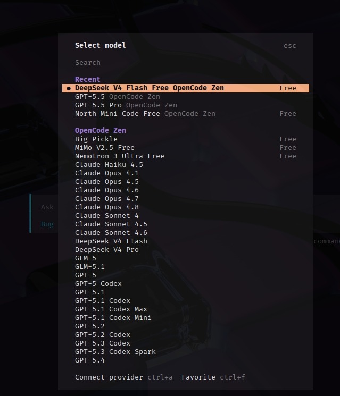Screen dimensions: 340x396
Task: Choose GPT-5.1 Codex Max
Action: click(186, 309)
